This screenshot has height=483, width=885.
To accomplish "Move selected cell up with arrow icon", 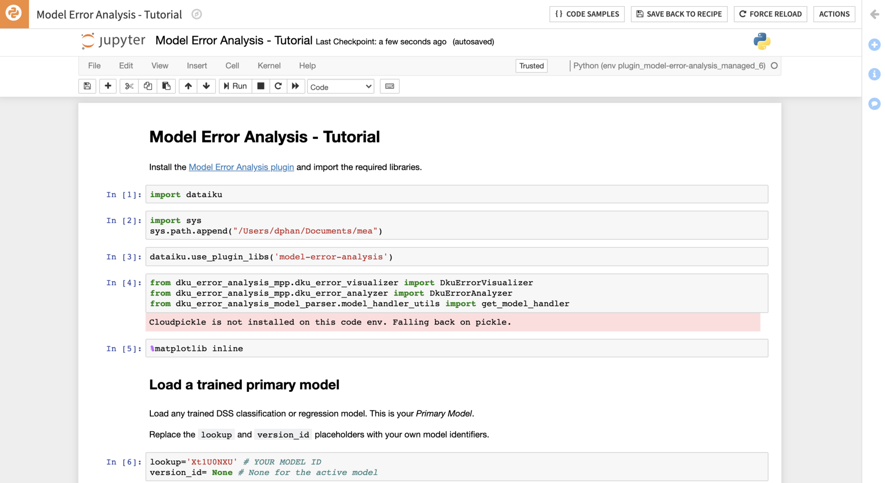I will [188, 86].
